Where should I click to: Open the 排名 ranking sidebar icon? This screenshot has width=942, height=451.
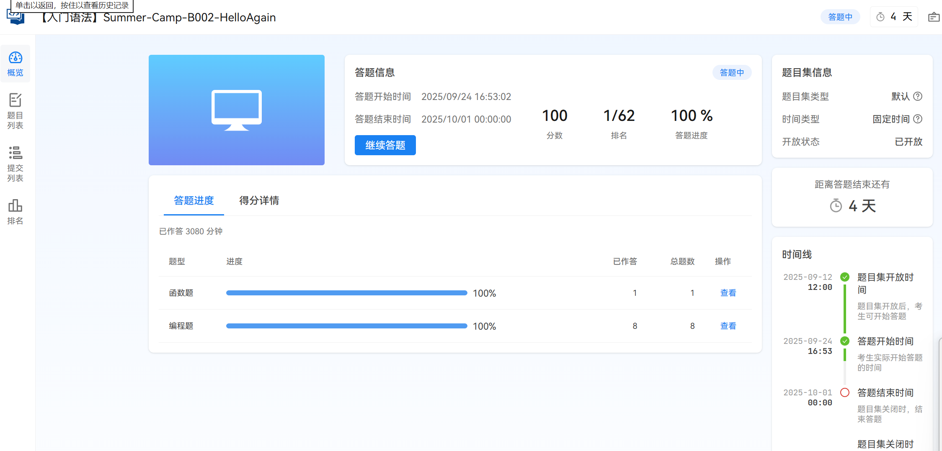(15, 212)
